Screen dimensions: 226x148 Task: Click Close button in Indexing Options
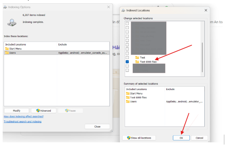point(97,126)
